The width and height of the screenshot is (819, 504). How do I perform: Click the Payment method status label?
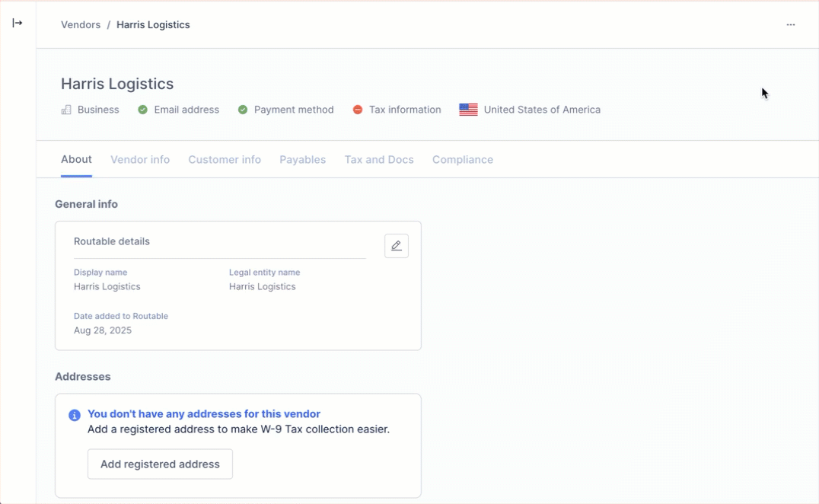click(294, 110)
